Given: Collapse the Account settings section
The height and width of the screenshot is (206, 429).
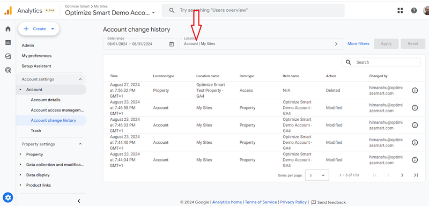Looking at the screenshot, I should point(80,79).
